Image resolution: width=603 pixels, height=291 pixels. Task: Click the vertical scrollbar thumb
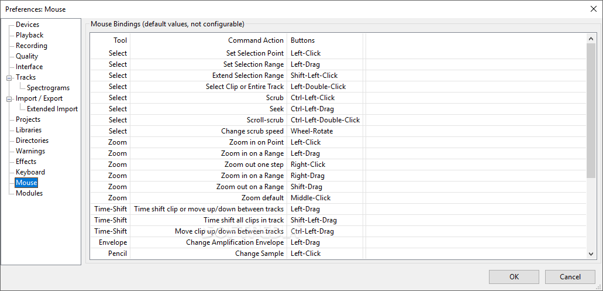point(591,111)
